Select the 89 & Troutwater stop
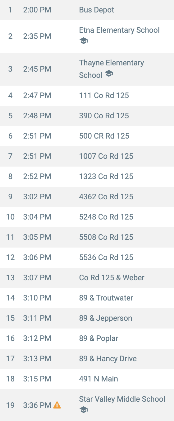 [87, 298]
